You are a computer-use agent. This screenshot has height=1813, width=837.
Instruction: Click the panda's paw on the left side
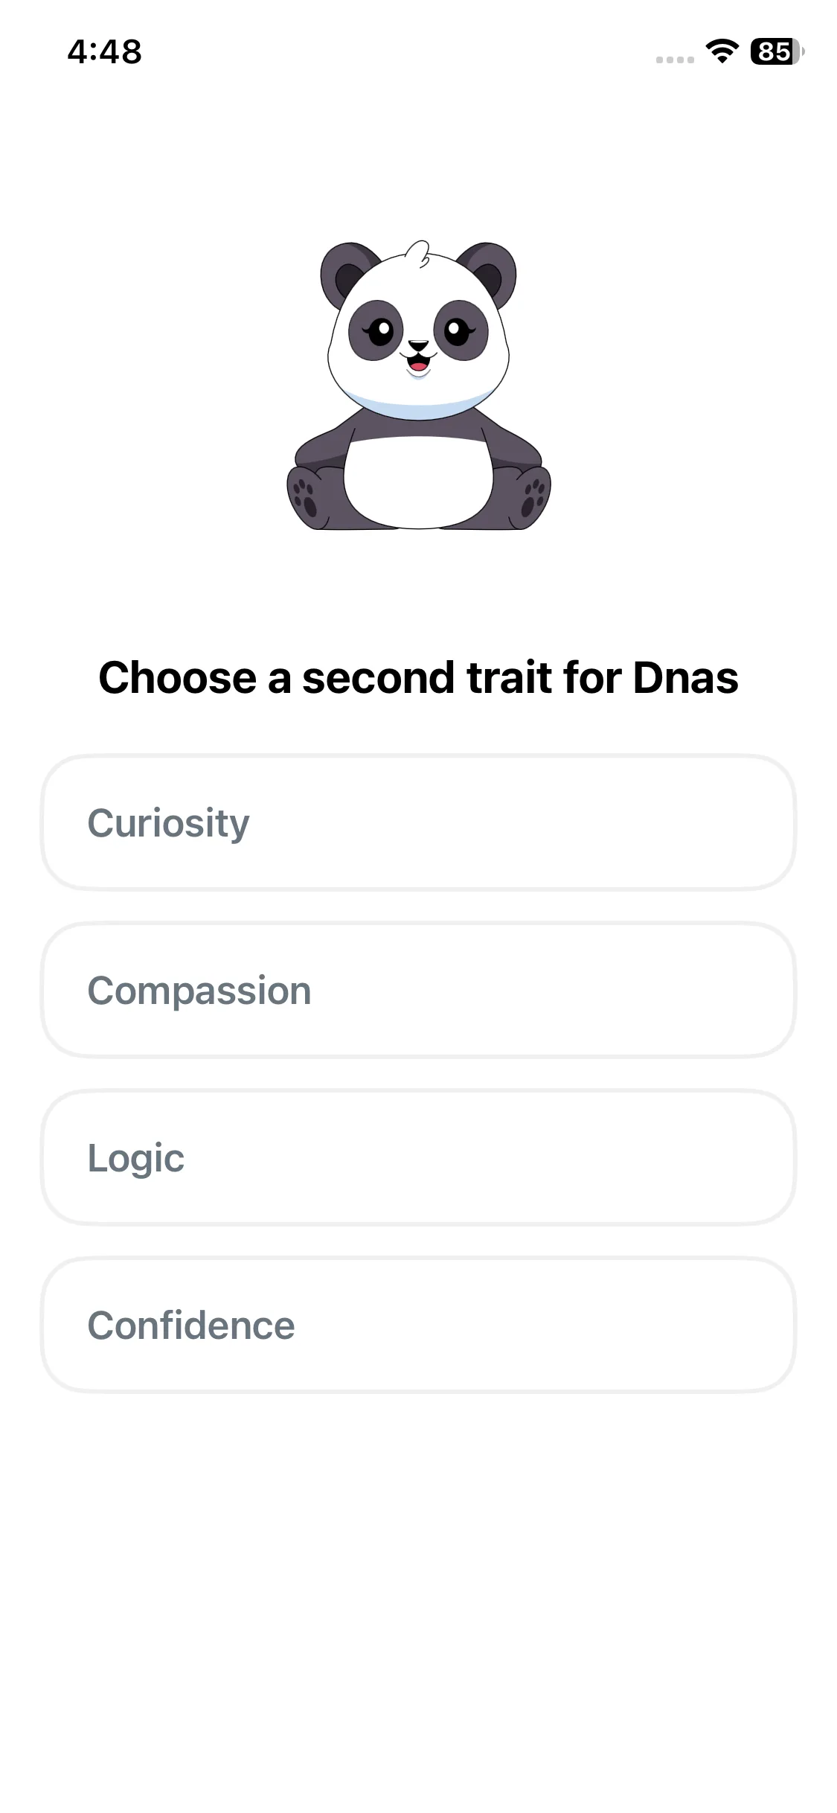click(x=305, y=496)
